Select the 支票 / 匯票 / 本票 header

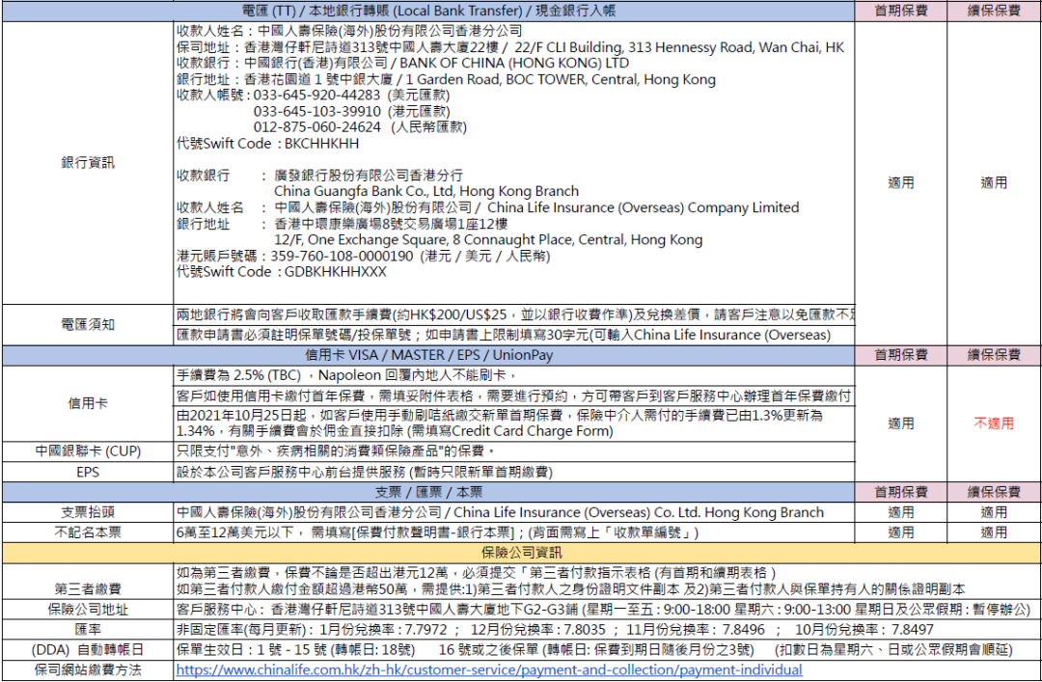coord(428,493)
